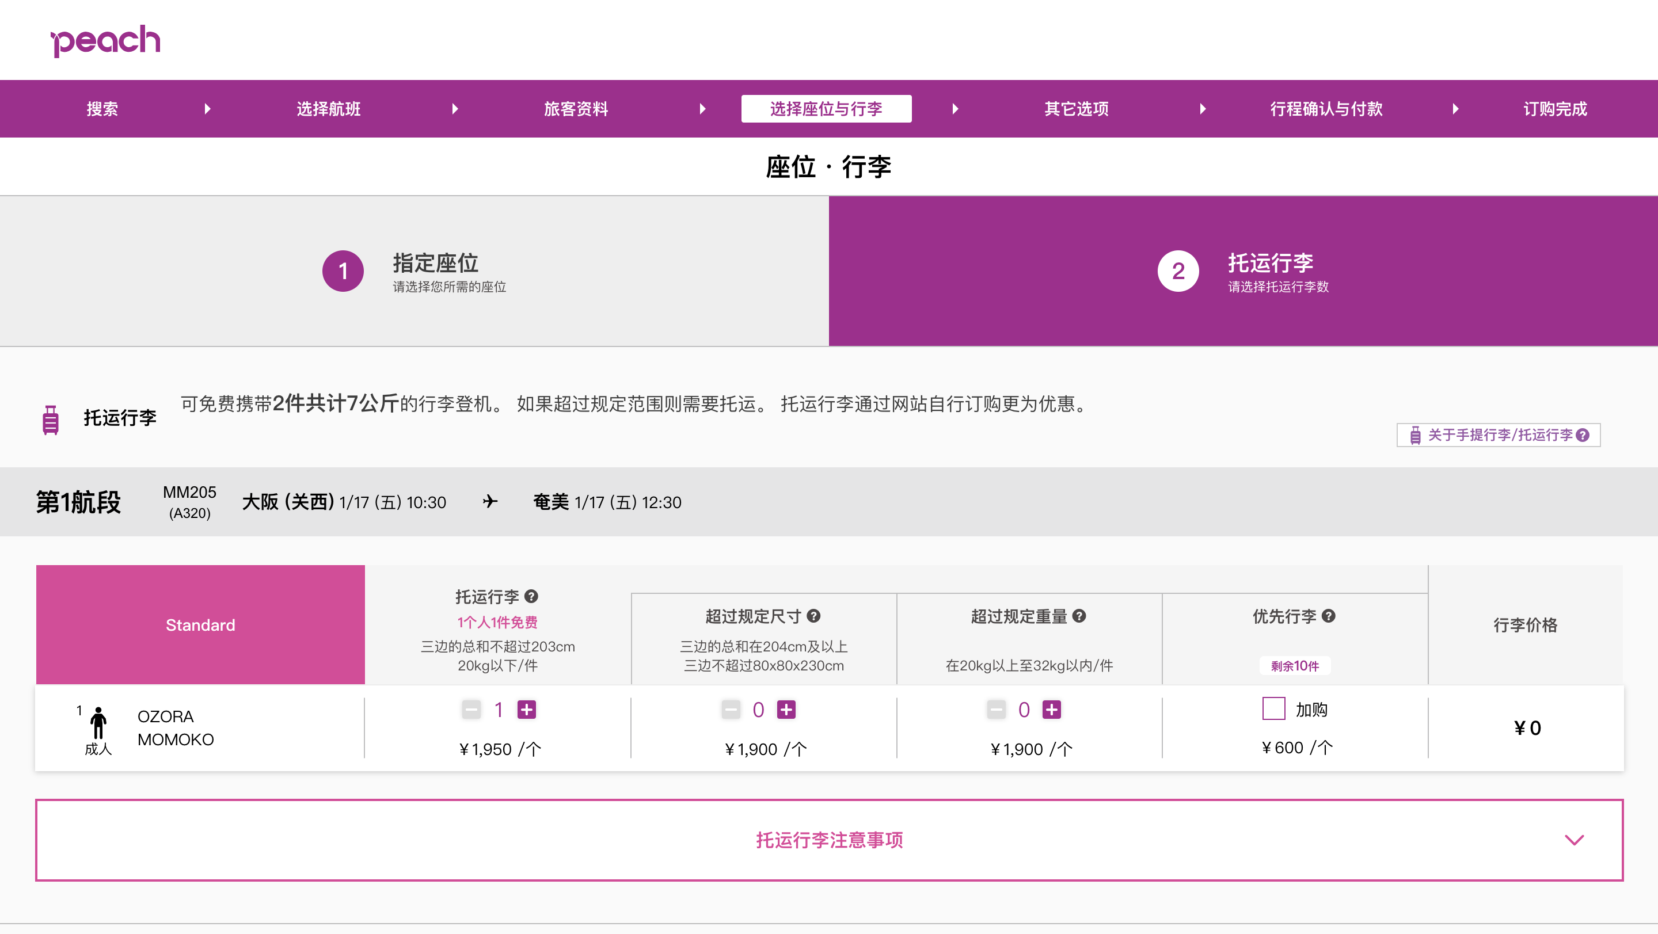Expand 托运行李注意事项 section
1658x934 pixels.
pyautogui.click(x=829, y=840)
